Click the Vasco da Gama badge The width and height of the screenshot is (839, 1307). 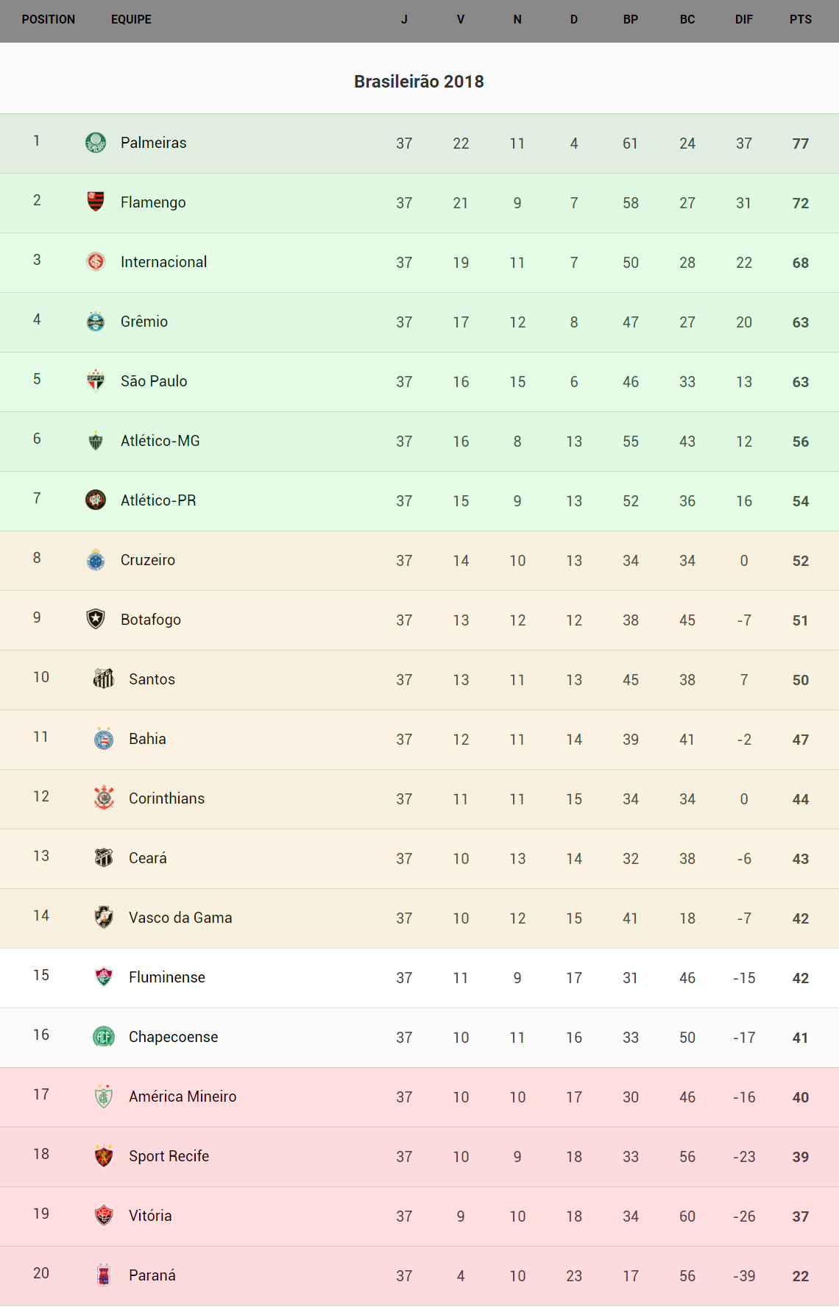pyautogui.click(x=104, y=917)
